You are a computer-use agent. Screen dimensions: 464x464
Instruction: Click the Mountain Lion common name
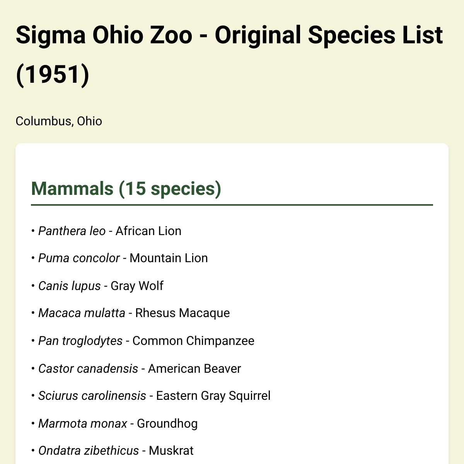(169, 258)
